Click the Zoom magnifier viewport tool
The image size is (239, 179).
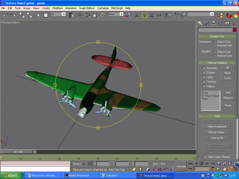point(219,163)
